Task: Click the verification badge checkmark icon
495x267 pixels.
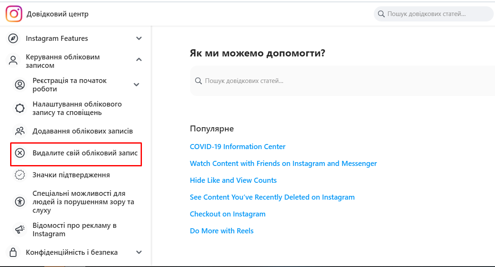Action: coord(19,175)
